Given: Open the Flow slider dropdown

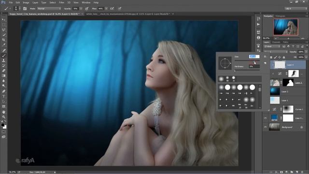Looking at the screenshot, I should point(106,9).
